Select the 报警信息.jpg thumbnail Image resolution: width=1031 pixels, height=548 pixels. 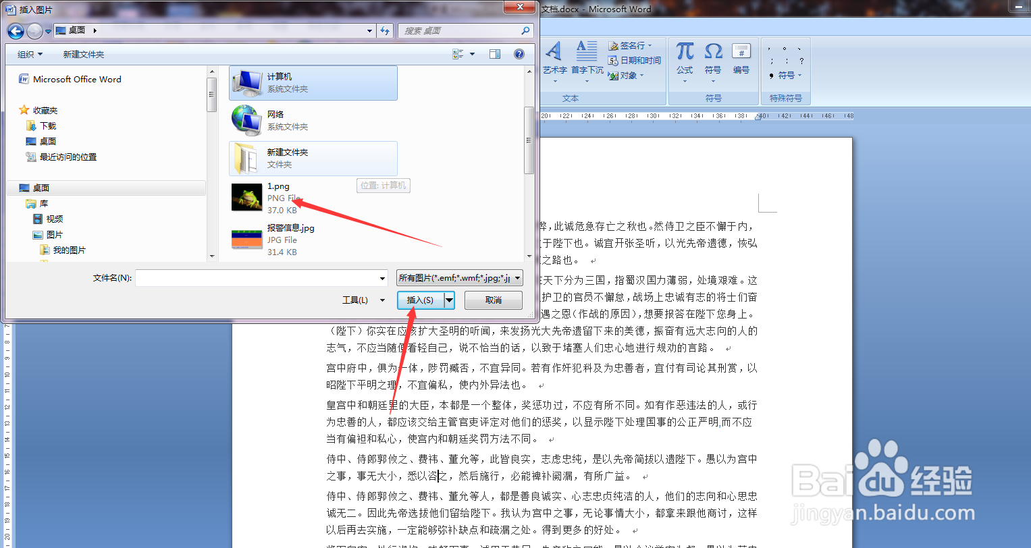point(247,240)
